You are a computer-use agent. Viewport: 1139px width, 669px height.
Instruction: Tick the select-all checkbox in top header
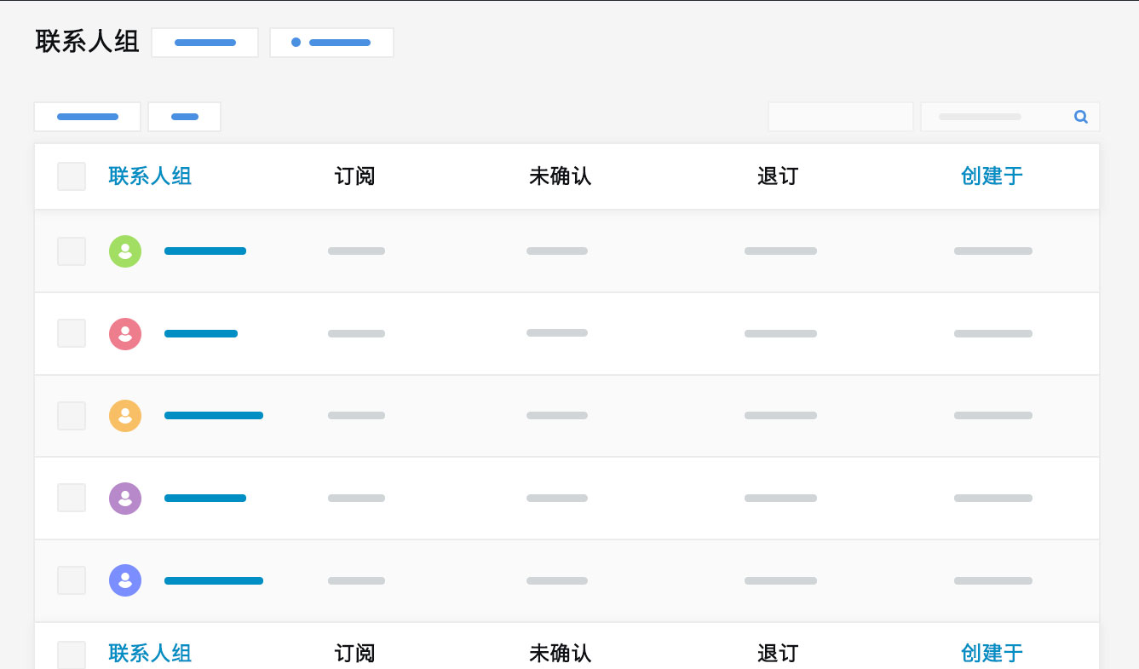pyautogui.click(x=72, y=176)
